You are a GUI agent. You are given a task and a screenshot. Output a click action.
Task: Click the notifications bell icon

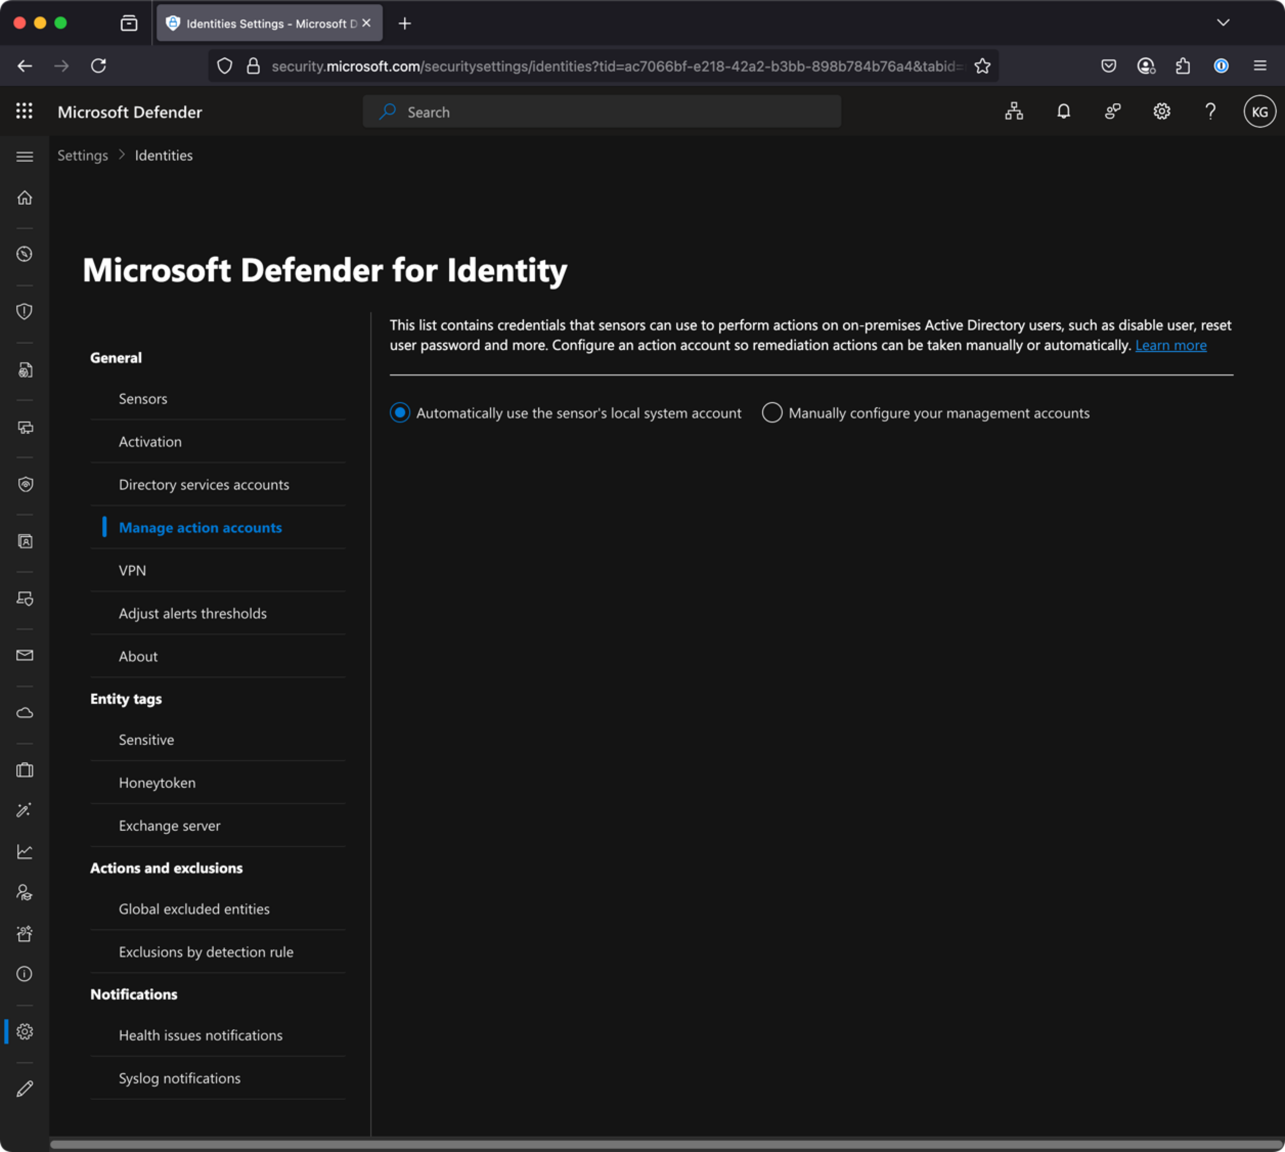[1064, 112]
